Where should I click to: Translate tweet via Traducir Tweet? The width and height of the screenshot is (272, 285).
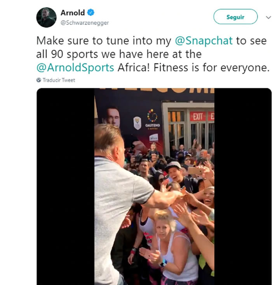click(59, 80)
